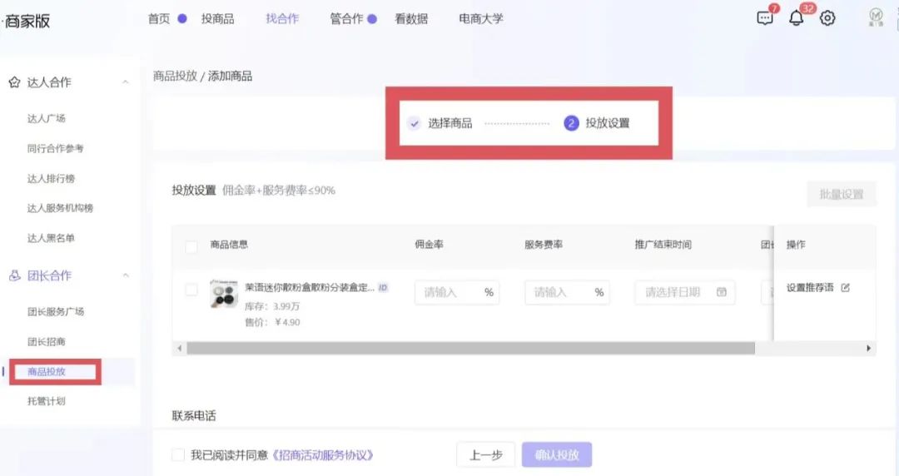Open 达人排行榜 in the sidebar
The height and width of the screenshot is (476, 899).
pyautogui.click(x=51, y=178)
